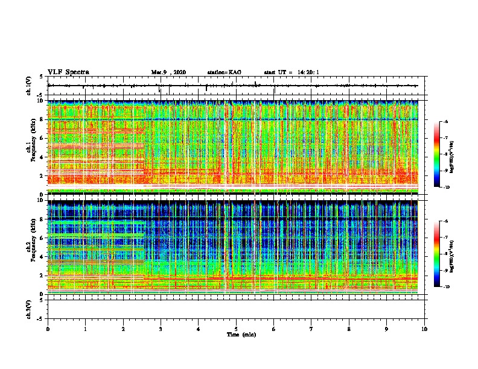Click the "8" kHz tick of ch.1 frequency axis

point(42,119)
